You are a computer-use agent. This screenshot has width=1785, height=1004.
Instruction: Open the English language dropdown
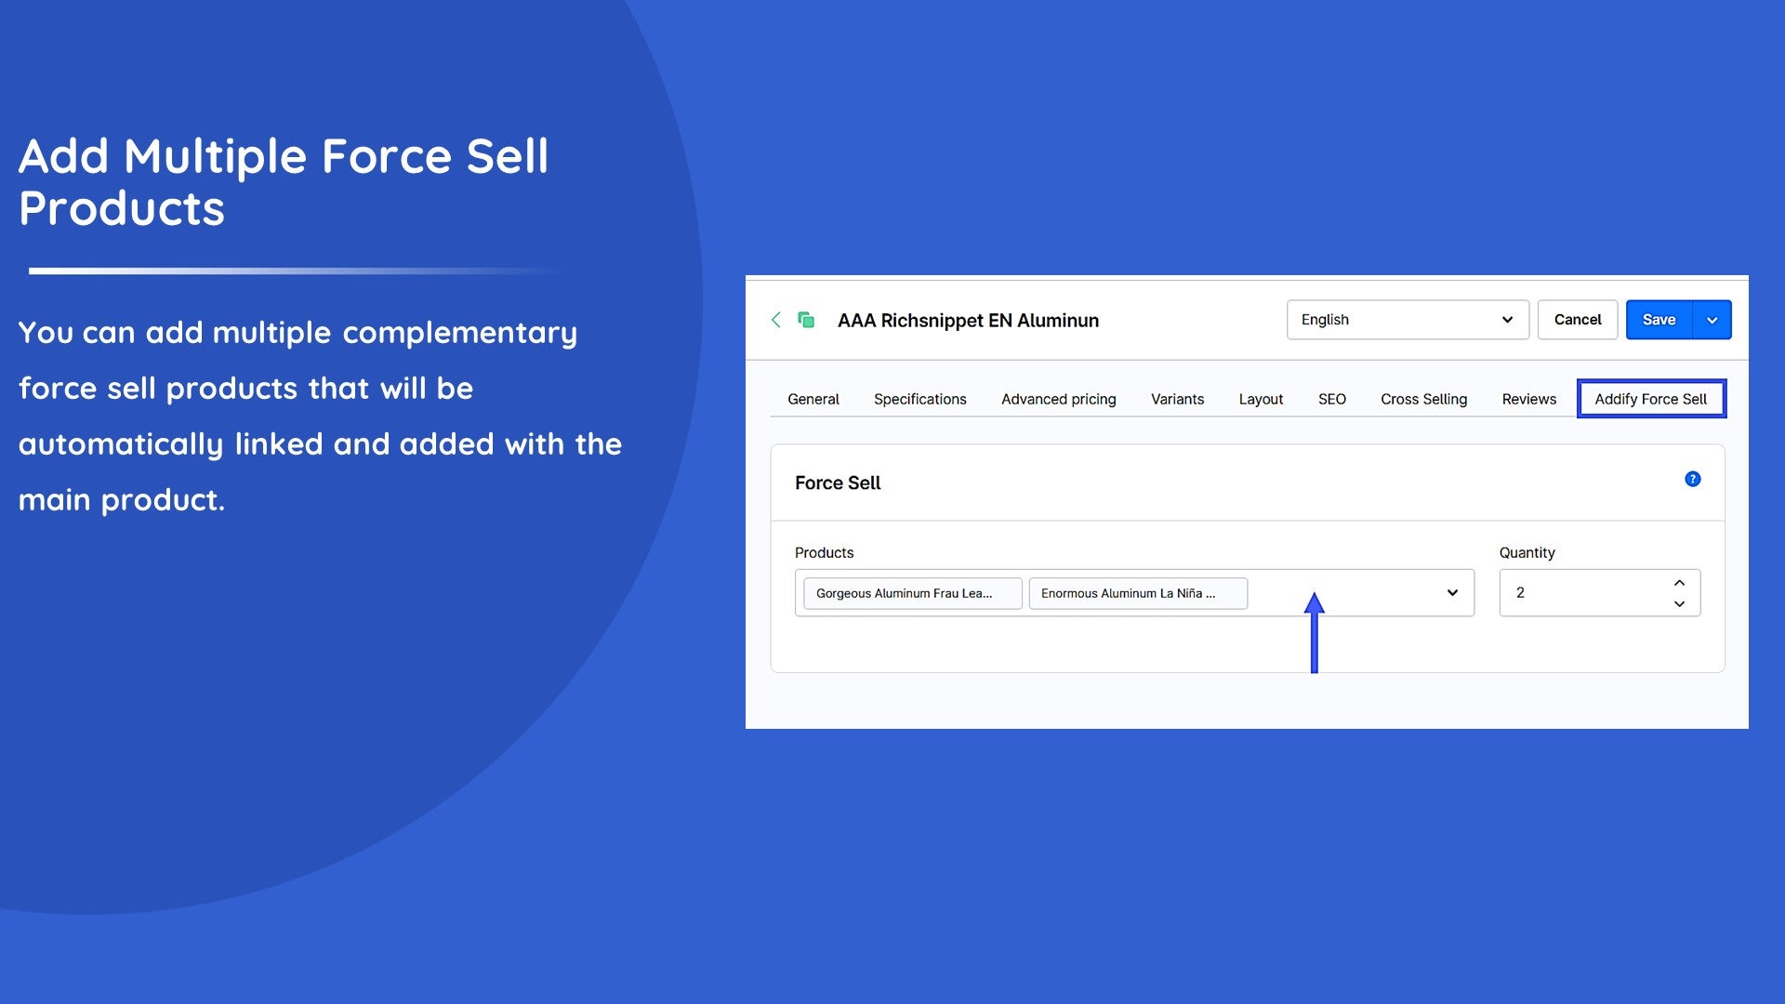[1407, 320]
